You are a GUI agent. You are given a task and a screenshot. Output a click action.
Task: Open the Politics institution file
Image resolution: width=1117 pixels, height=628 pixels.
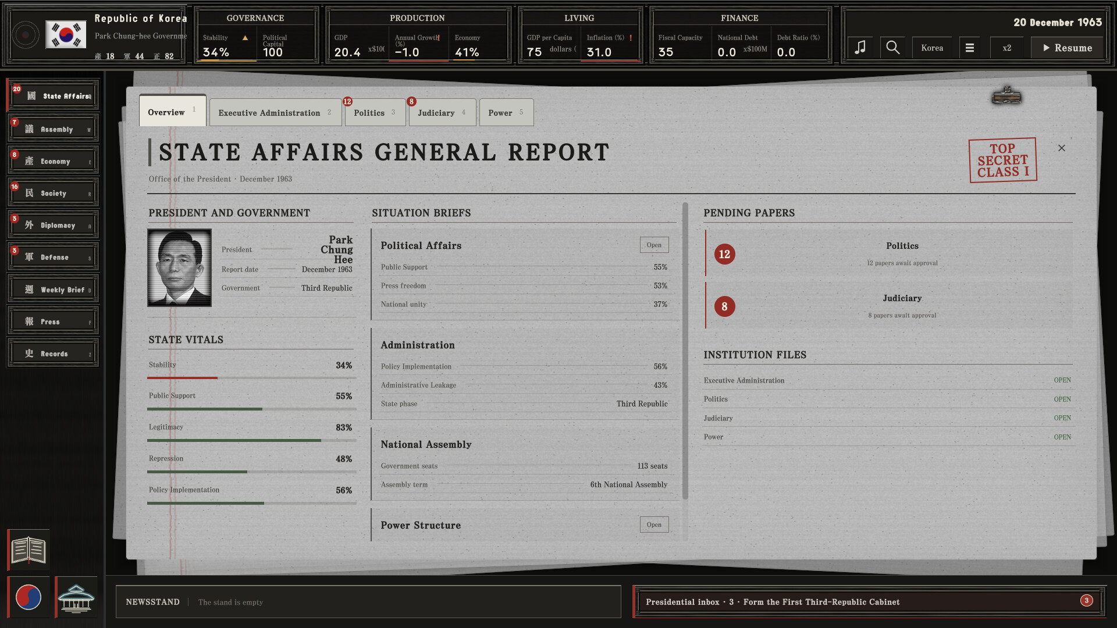pos(888,399)
